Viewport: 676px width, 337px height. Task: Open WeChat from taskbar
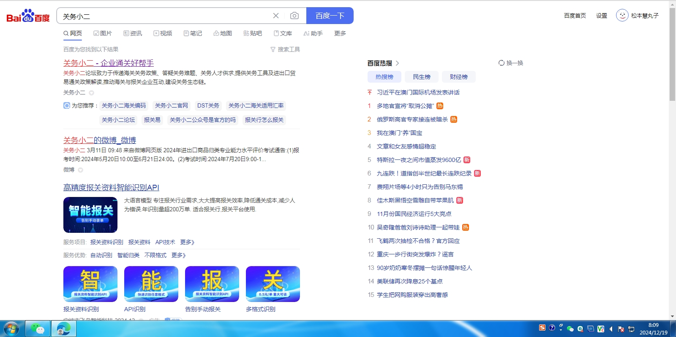[38, 329]
